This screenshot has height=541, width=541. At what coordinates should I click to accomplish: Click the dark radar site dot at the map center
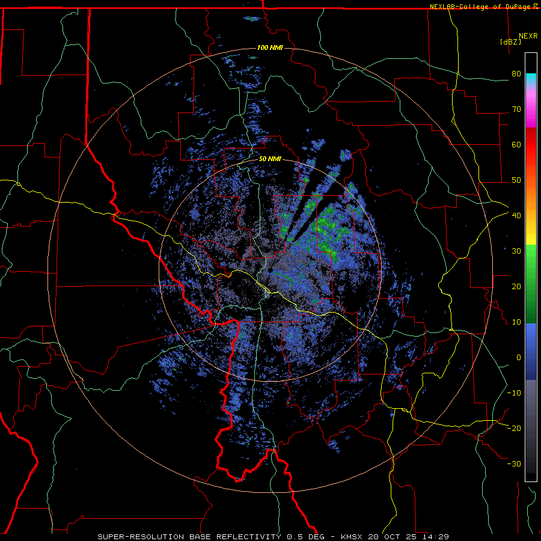[270, 270]
